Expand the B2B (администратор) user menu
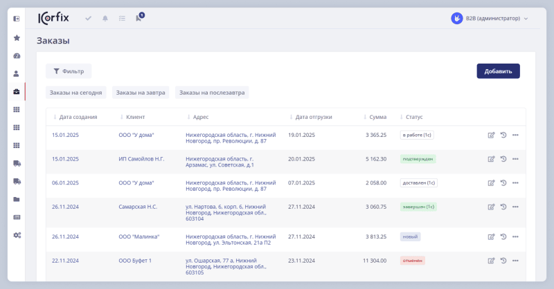 click(x=490, y=19)
